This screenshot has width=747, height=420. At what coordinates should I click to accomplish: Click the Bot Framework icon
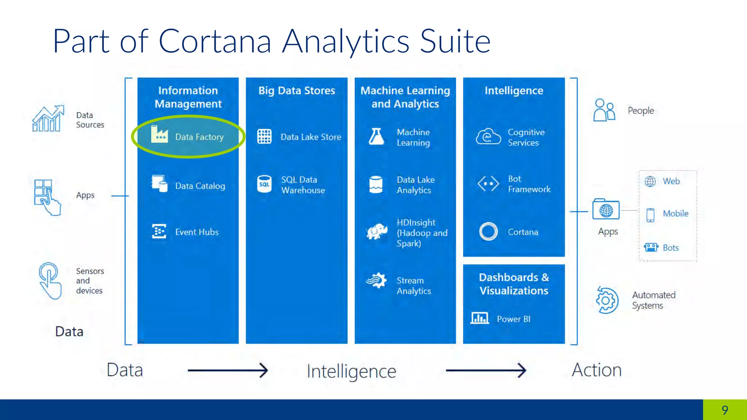pos(488,184)
